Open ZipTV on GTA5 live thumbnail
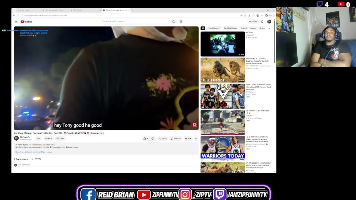Viewport: 356px width, 200px height. [223, 122]
